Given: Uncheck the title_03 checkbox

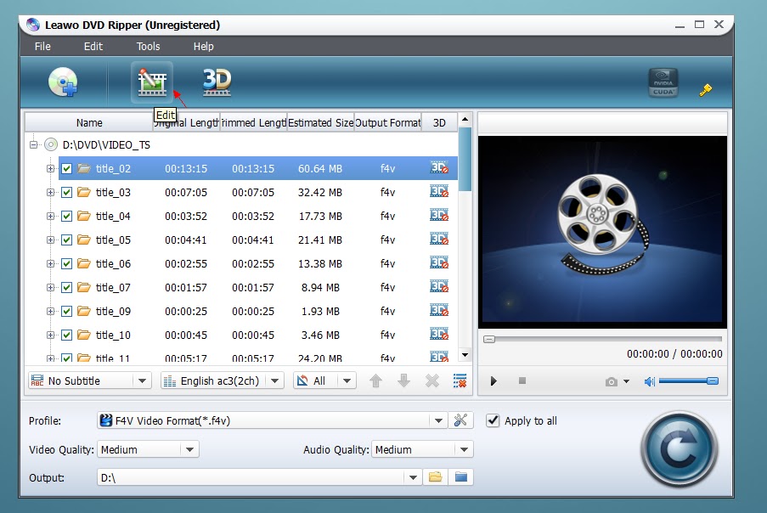Looking at the screenshot, I should (66, 192).
